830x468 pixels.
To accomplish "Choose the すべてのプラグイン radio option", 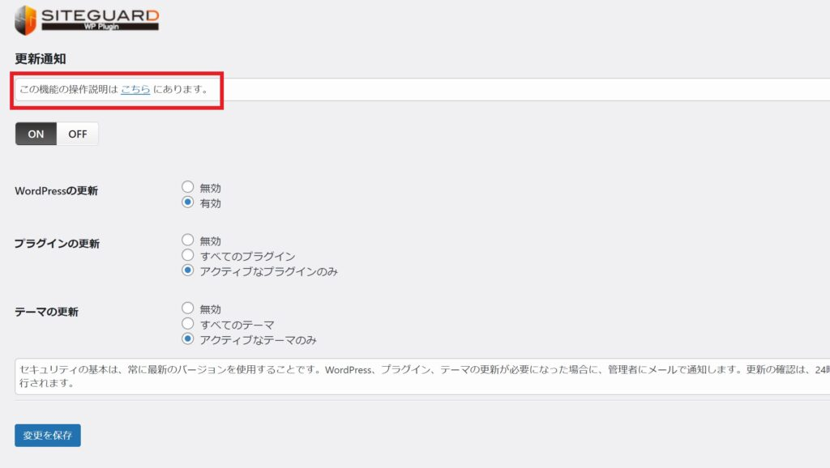I will [188, 255].
